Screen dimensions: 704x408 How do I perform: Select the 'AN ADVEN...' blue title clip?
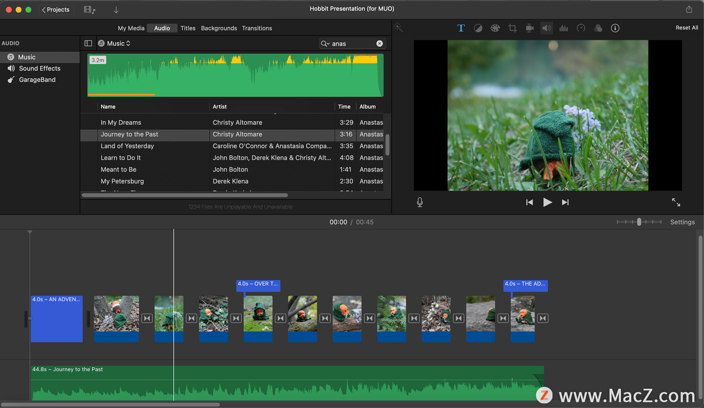57,319
